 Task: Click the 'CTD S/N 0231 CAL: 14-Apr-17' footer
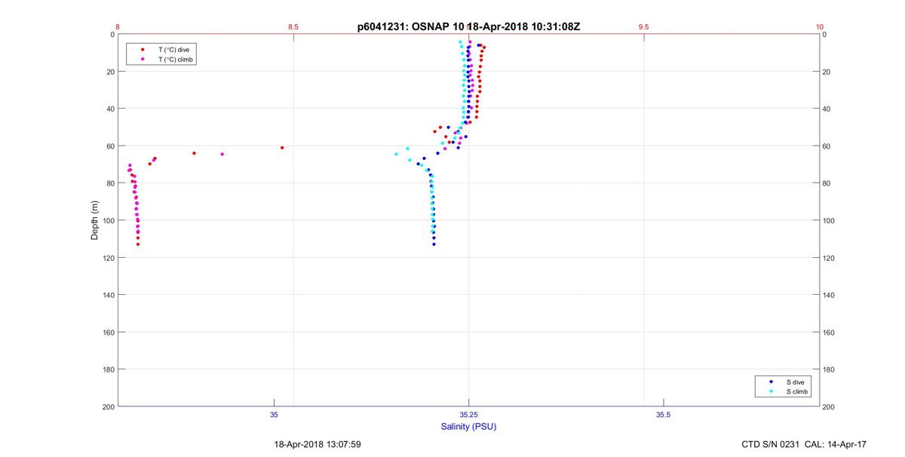(x=803, y=445)
